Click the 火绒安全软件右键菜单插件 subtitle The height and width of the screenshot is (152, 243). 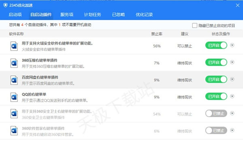[x=44, y=49]
